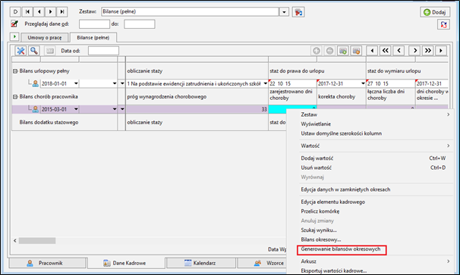Click the person icon in 2015-03-01 row
Image resolution: width=460 pixels, height=275 pixels.
pos(36,109)
